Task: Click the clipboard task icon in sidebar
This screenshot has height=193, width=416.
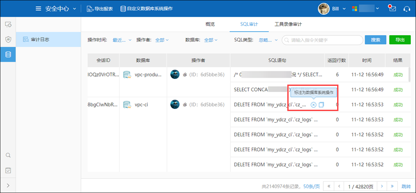Action: pos(8,170)
